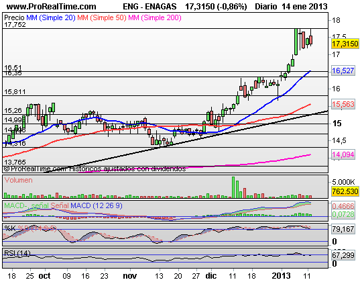Click the yellow 17,3150 current price tag
This screenshot has height=282, width=362.
pos(345,44)
